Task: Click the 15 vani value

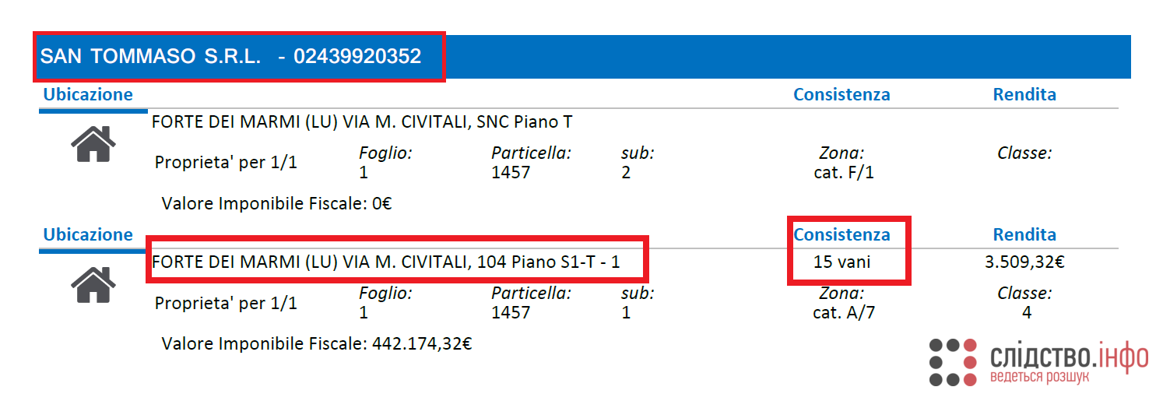Action: tap(841, 262)
